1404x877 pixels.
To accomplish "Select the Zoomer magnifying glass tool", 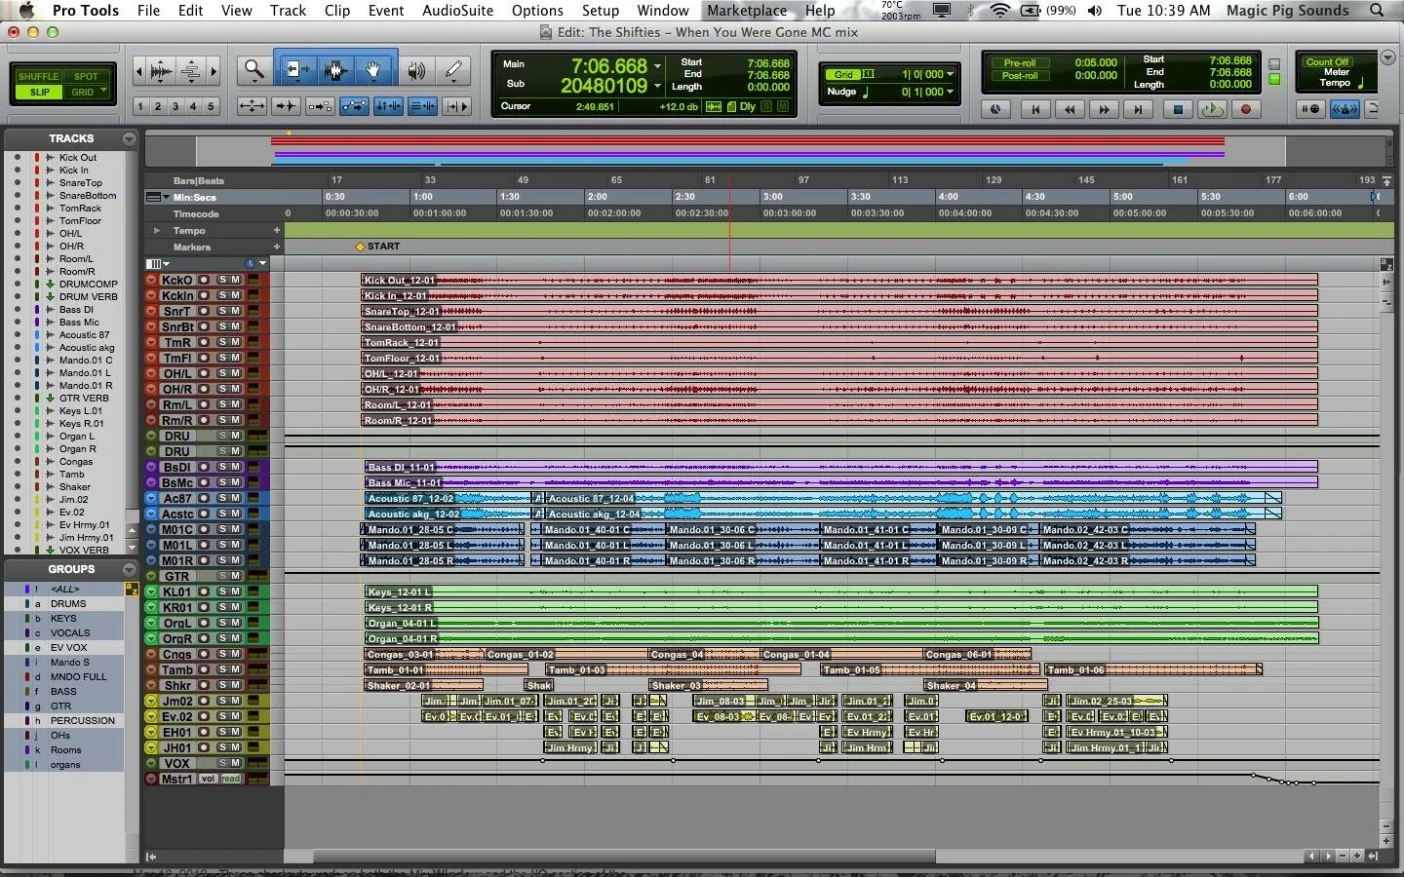I will [253, 70].
